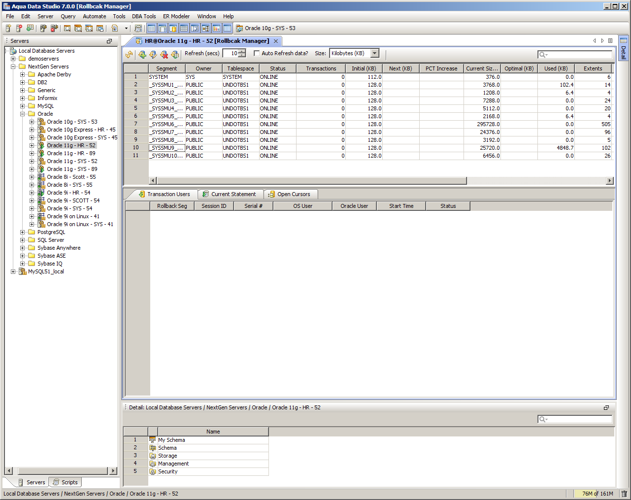631x500 pixels.
Task: Close the HR@Oracle 11g Rollback Manager tab
Action: pos(276,41)
